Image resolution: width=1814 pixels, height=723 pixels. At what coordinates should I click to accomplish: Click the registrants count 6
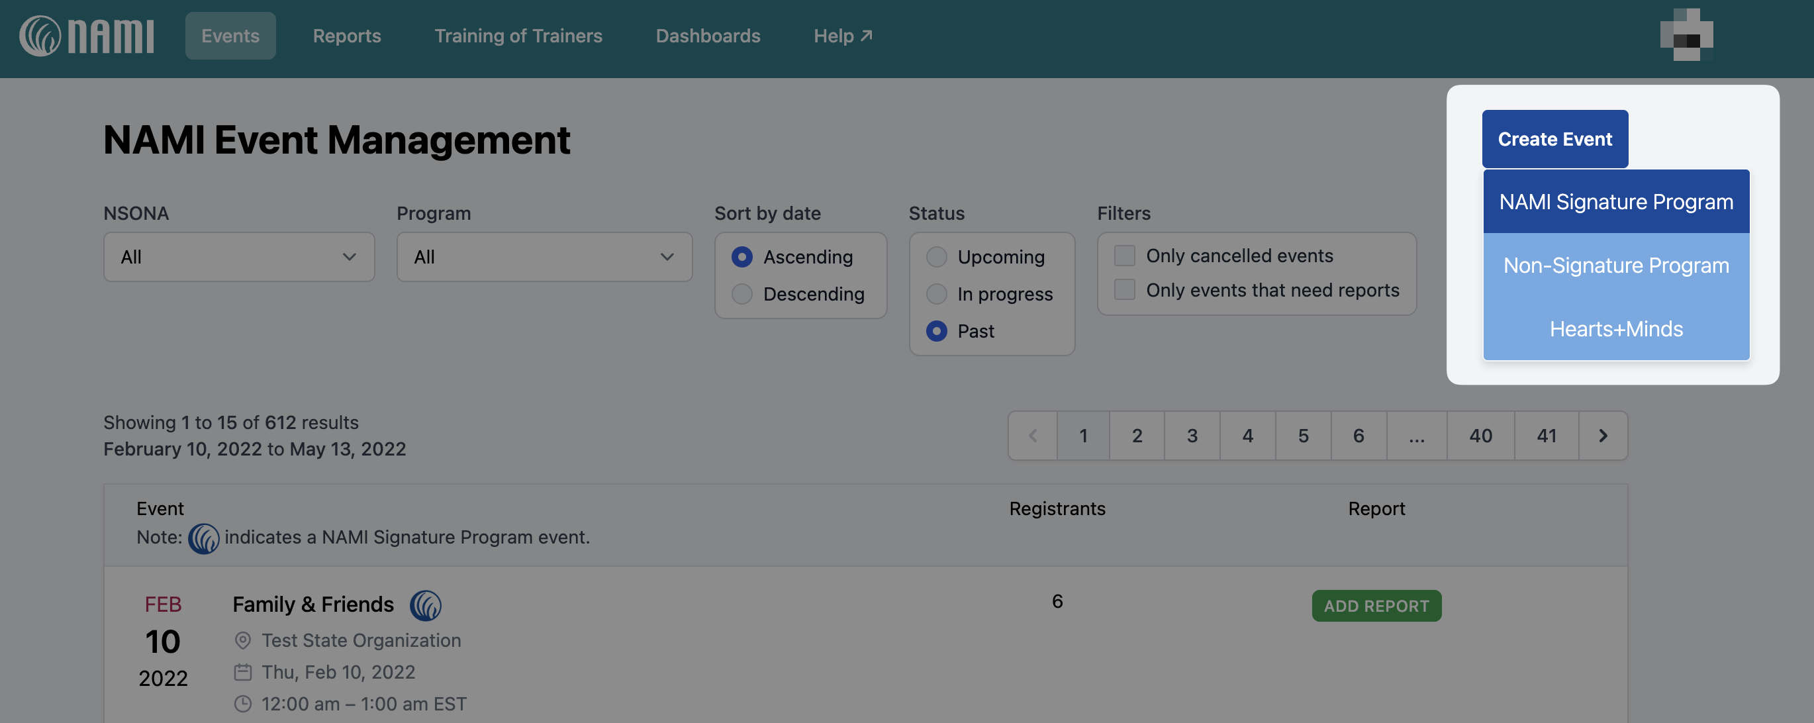[1057, 601]
